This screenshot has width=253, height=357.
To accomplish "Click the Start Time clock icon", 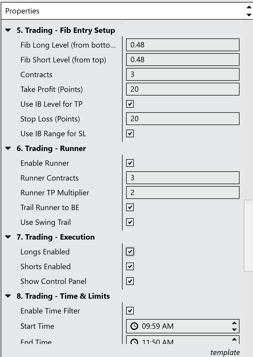I will pos(134,326).
